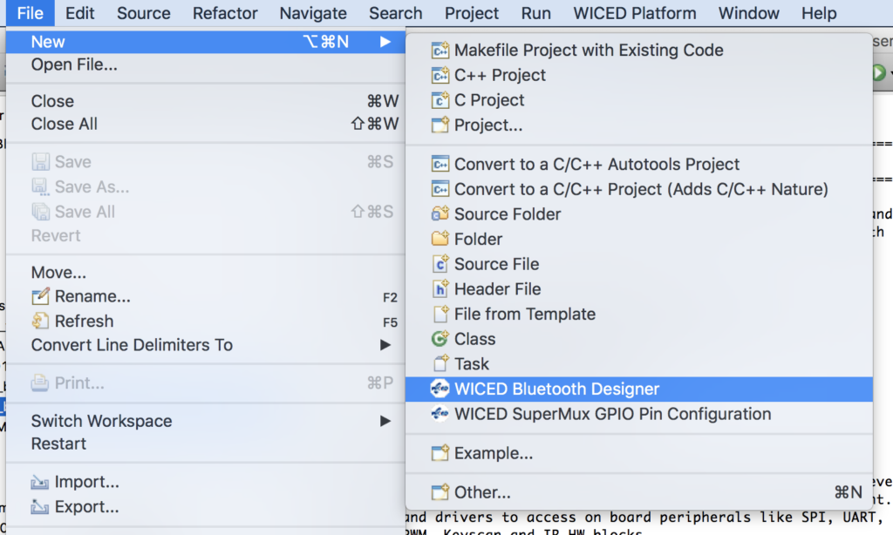Click the Import icon
Image resolution: width=893 pixels, height=535 pixels.
pos(39,482)
